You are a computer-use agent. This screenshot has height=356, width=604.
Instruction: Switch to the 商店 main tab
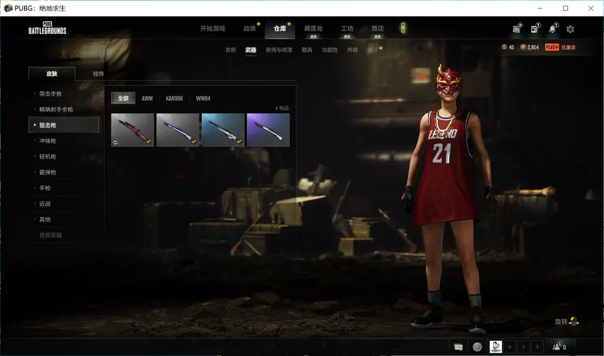coord(377,29)
